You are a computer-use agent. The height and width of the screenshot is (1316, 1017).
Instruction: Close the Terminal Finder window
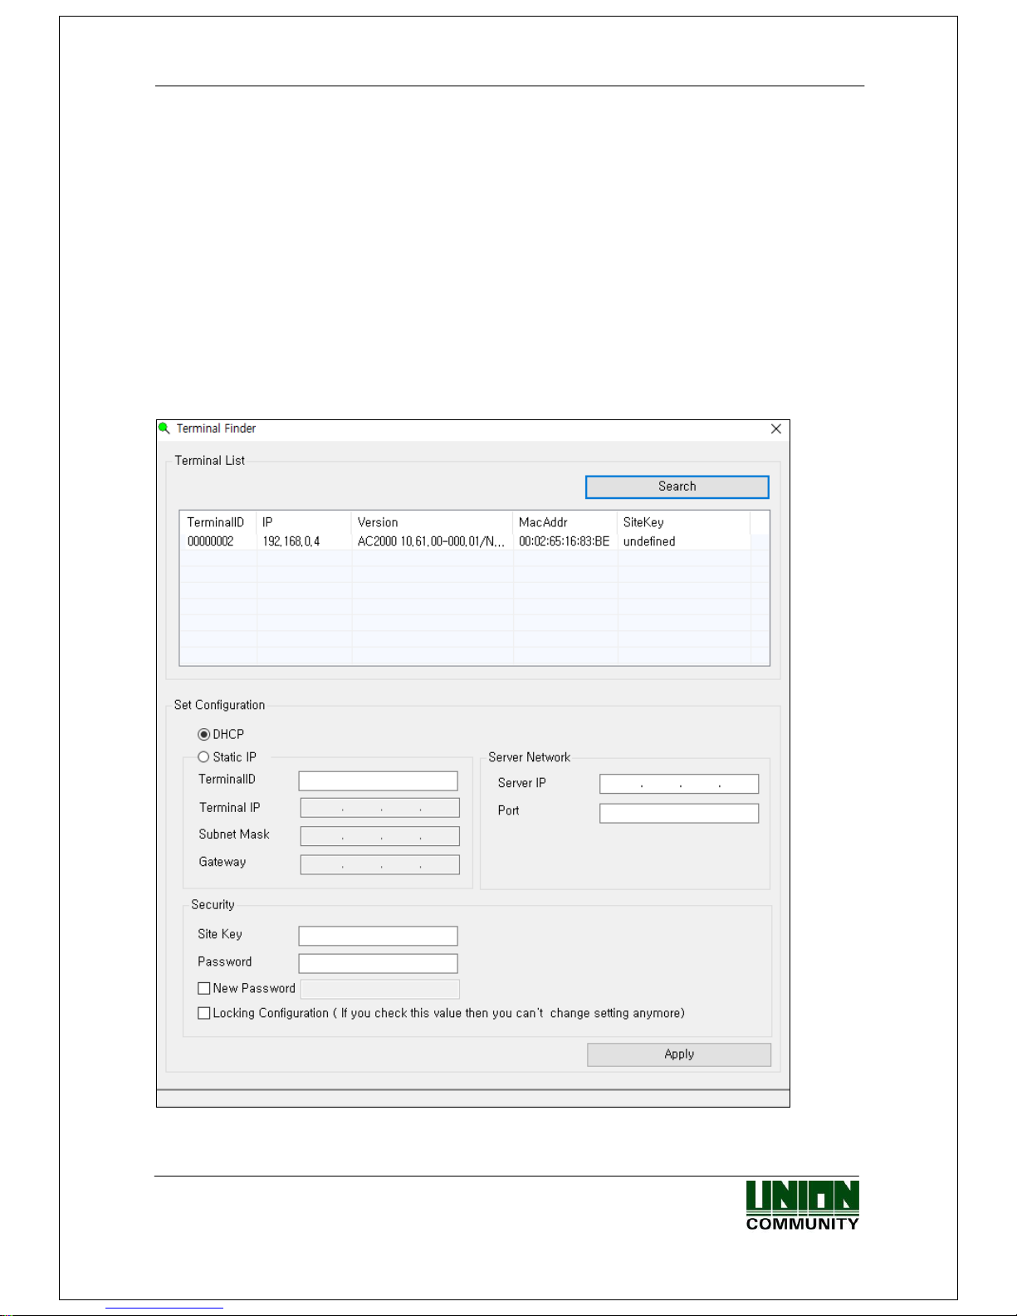(775, 429)
